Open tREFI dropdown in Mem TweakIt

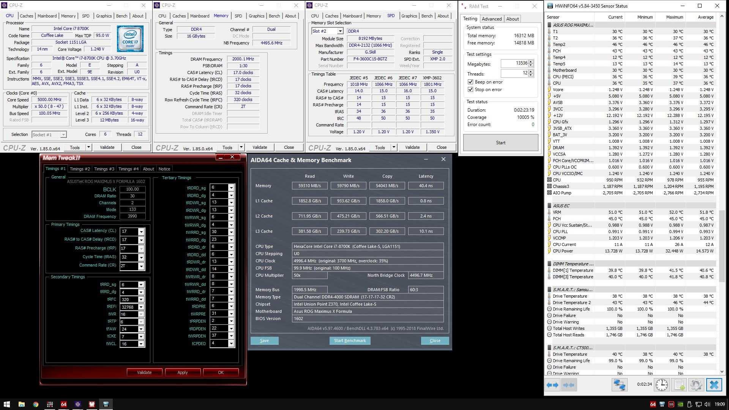pos(141,307)
